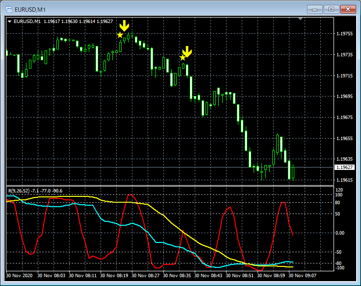The image size is (361, 286).
Task: Minimize the EURUSD,M1 chart window
Action: (x=315, y=9)
